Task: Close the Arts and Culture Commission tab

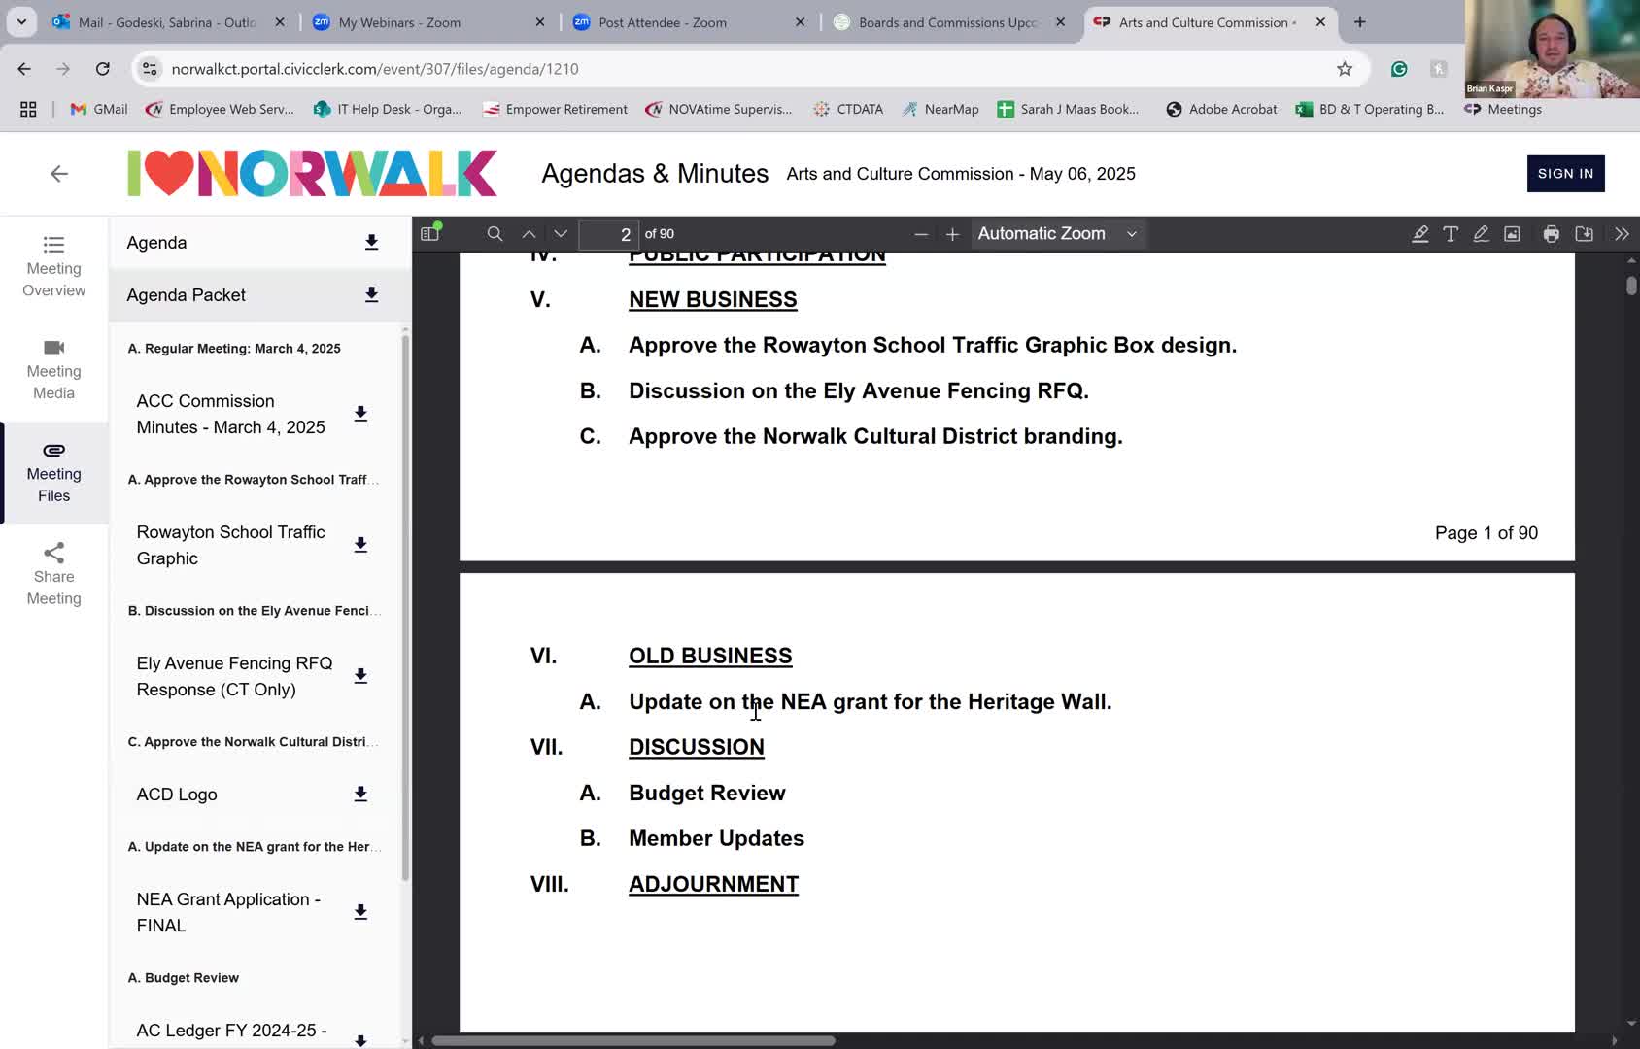Action: click(x=1320, y=22)
